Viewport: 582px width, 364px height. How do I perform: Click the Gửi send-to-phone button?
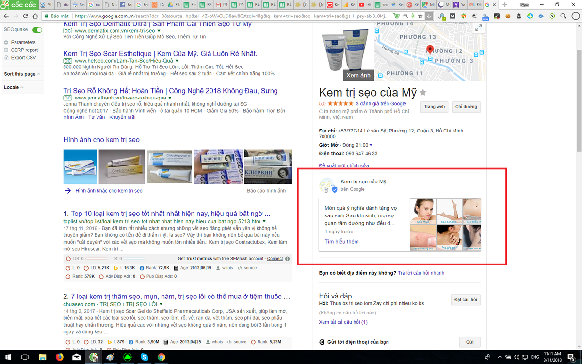pyautogui.click(x=469, y=342)
